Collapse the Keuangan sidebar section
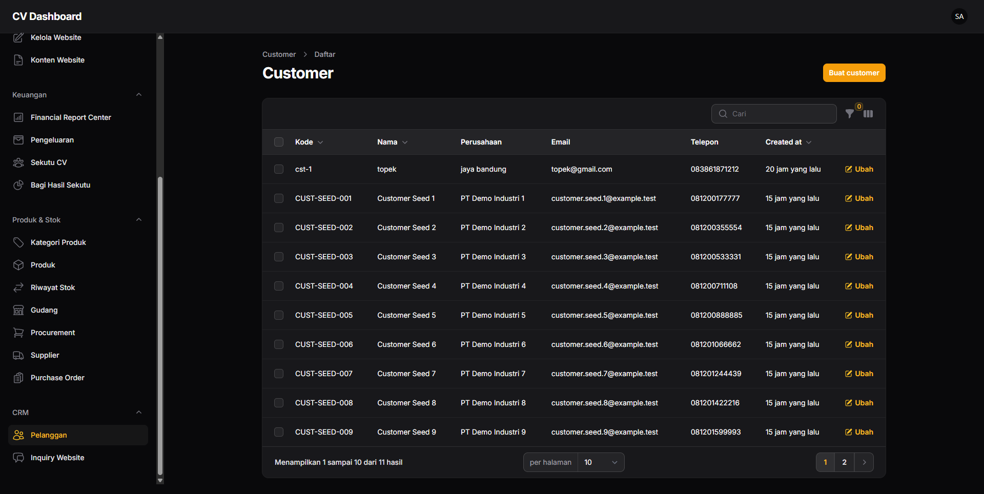 click(x=139, y=95)
